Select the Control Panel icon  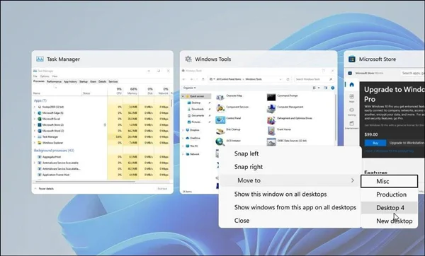[220, 120]
